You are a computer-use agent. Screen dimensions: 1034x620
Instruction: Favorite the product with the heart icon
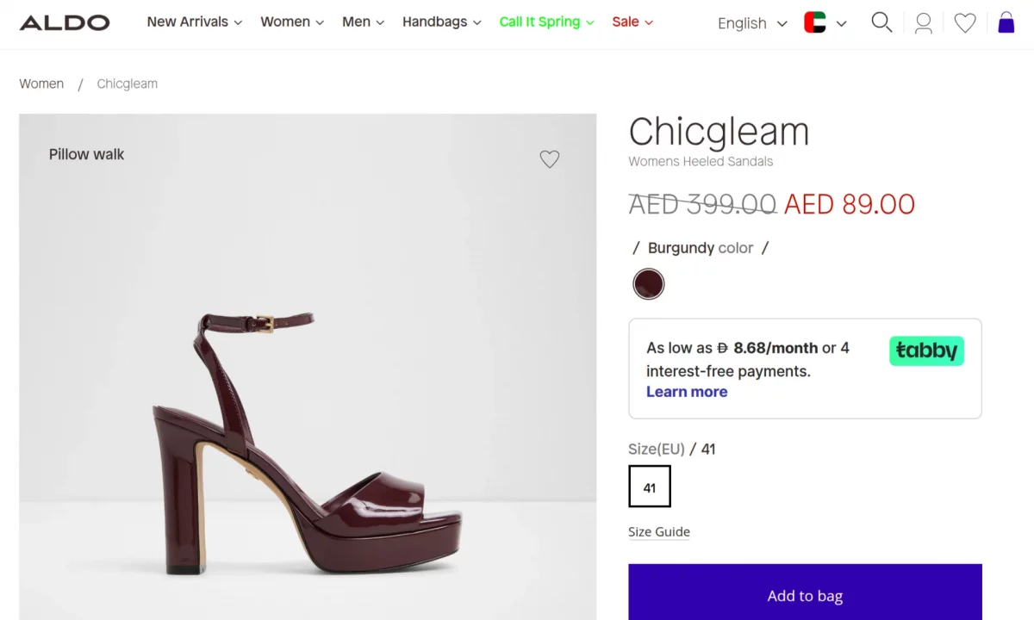point(549,158)
